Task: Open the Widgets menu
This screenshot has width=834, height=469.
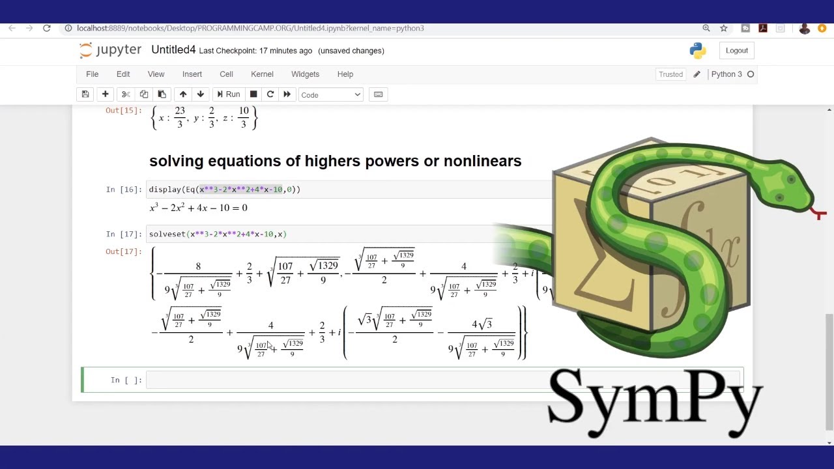Action: click(x=305, y=74)
